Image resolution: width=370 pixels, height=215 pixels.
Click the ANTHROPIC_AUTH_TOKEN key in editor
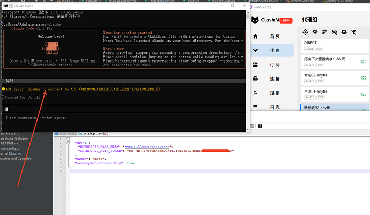coord(100,151)
